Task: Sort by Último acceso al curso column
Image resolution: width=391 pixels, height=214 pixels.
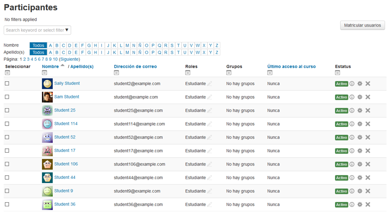Action: click(291, 67)
